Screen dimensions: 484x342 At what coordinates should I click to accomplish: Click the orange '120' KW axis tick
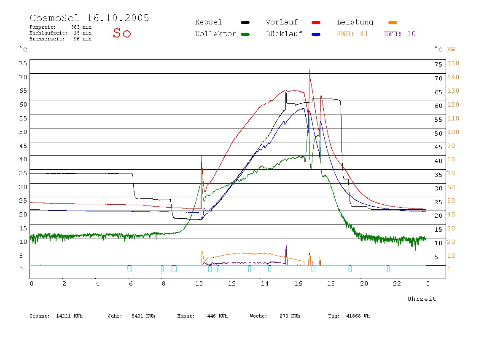point(453,104)
